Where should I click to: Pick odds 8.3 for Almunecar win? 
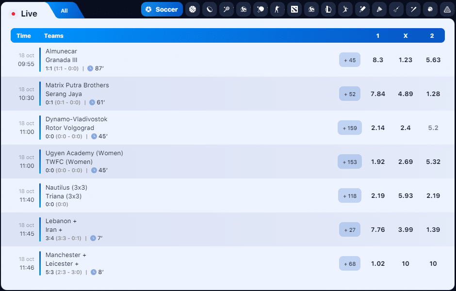click(x=378, y=60)
